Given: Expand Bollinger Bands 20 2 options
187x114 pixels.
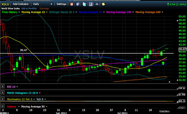Looking at the screenshot, I should [76, 12].
